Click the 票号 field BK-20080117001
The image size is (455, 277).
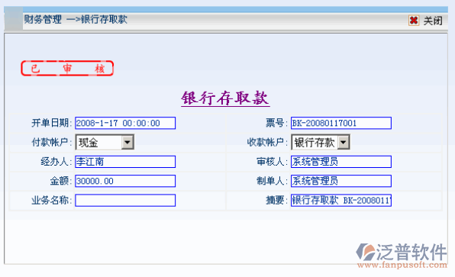pos(341,123)
